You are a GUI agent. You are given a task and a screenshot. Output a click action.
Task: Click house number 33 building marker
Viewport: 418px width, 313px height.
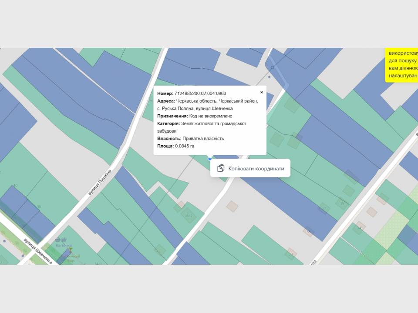point(291,253)
